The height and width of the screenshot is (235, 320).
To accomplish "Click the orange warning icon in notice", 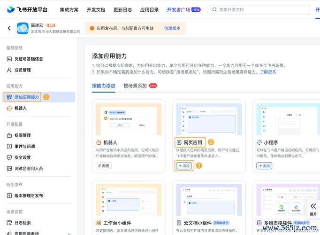I will pos(92,28).
